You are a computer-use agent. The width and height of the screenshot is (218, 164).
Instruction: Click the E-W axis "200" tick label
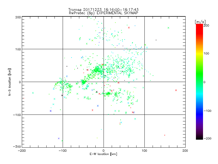pyautogui.click(x=185, y=151)
